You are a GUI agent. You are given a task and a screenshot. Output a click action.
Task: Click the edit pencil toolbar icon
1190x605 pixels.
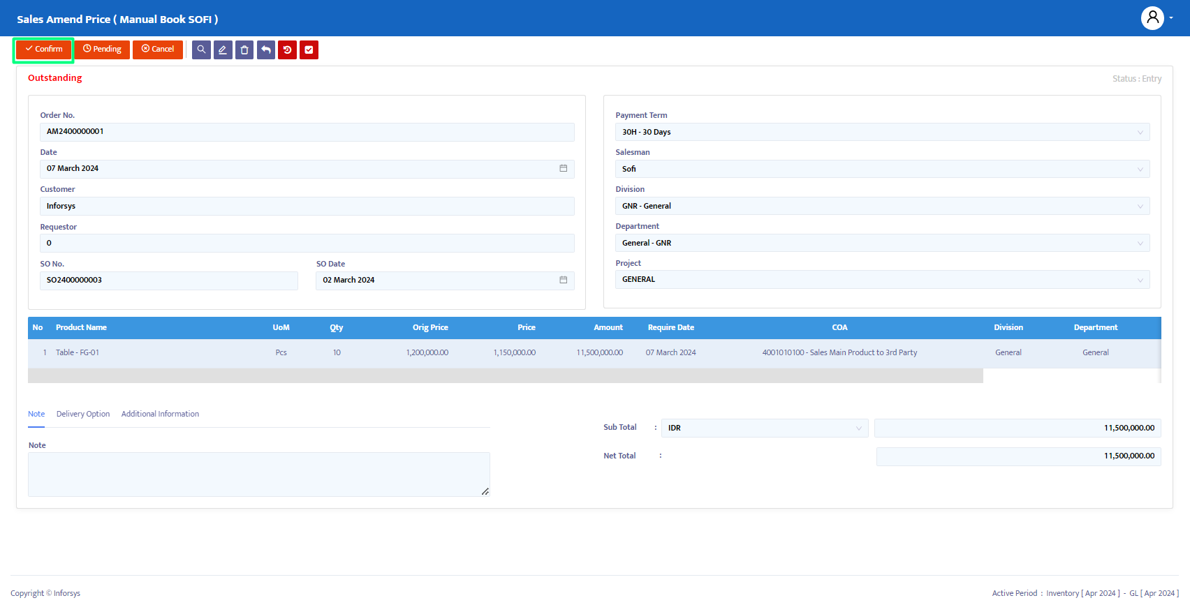click(x=223, y=50)
